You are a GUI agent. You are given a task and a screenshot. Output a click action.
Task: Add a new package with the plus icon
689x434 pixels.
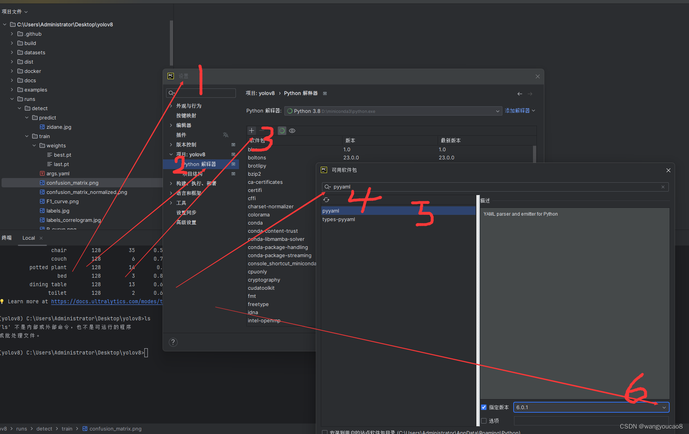pos(251,131)
